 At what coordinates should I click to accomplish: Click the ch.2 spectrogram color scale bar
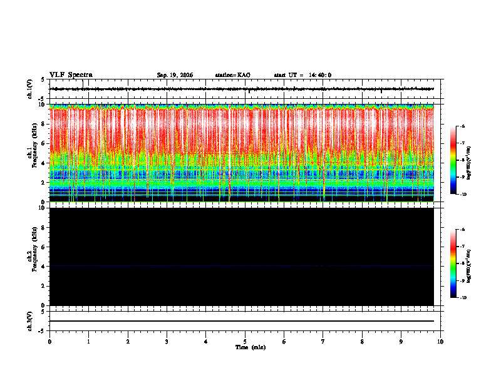pos(453,263)
